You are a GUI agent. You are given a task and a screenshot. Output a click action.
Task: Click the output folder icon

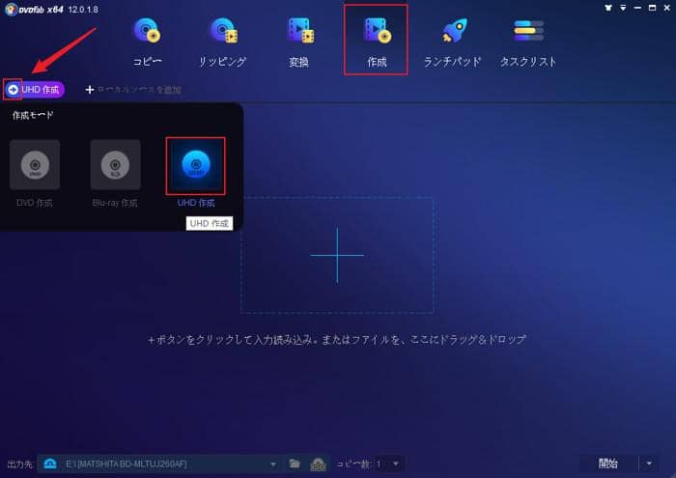[x=295, y=464]
